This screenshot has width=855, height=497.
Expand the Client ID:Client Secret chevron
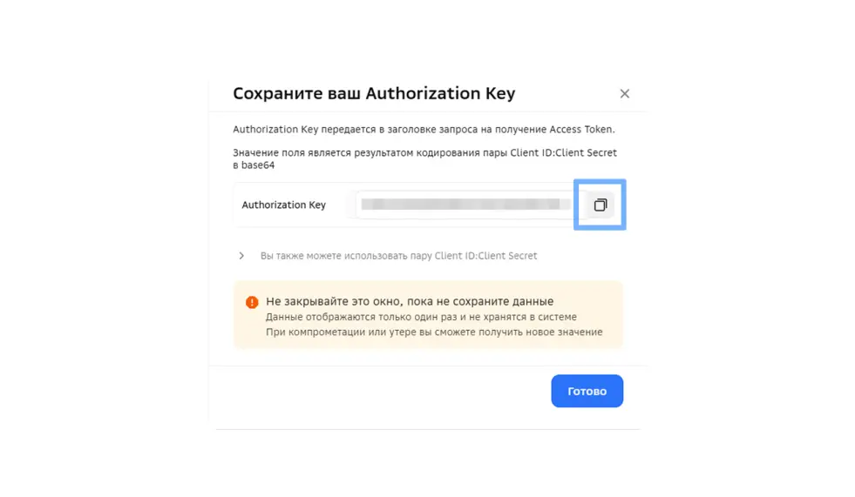tap(241, 256)
